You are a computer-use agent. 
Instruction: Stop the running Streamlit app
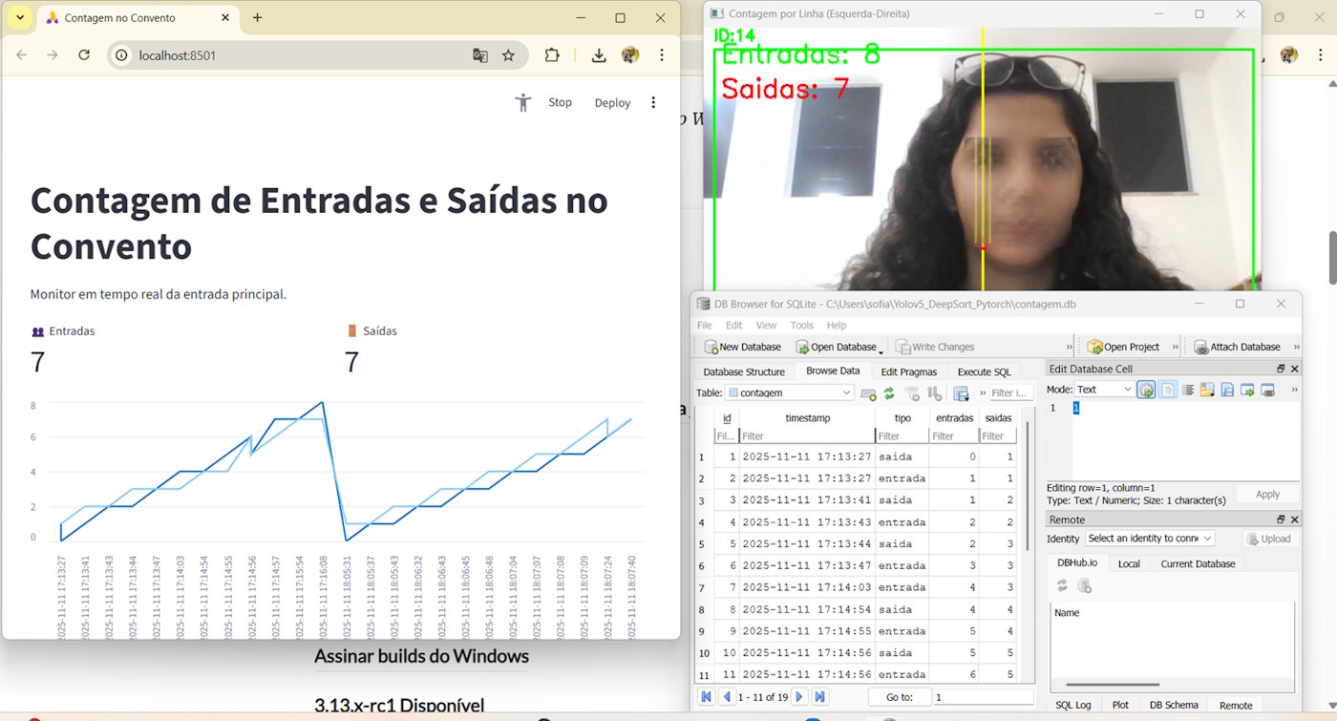point(561,102)
